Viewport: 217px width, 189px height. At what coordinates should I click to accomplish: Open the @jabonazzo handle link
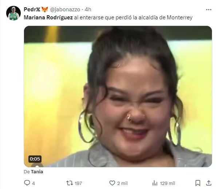(x=65, y=9)
